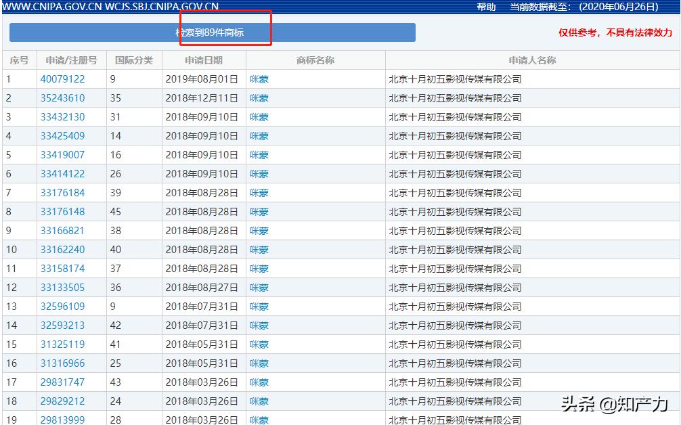The image size is (681, 425).
Task: Click the 申请日期 column header
Action: 204,60
